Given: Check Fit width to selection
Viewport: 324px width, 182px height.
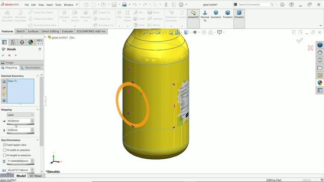Looking at the screenshot, I should pos(5,150).
